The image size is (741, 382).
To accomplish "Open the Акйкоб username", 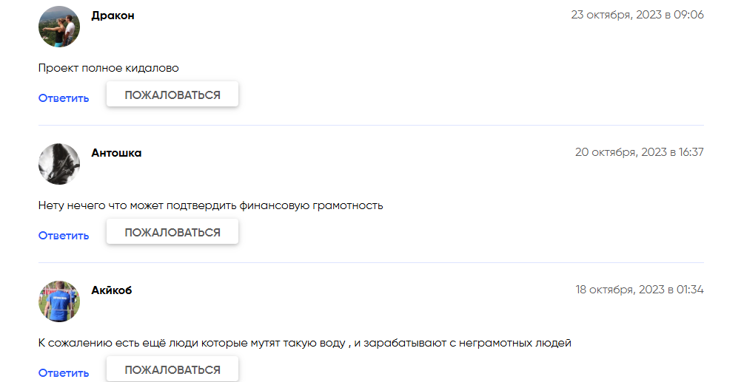I will click(112, 290).
